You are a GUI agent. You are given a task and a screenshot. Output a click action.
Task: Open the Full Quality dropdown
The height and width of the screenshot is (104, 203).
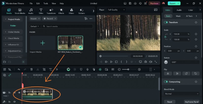(x=116, y=10)
